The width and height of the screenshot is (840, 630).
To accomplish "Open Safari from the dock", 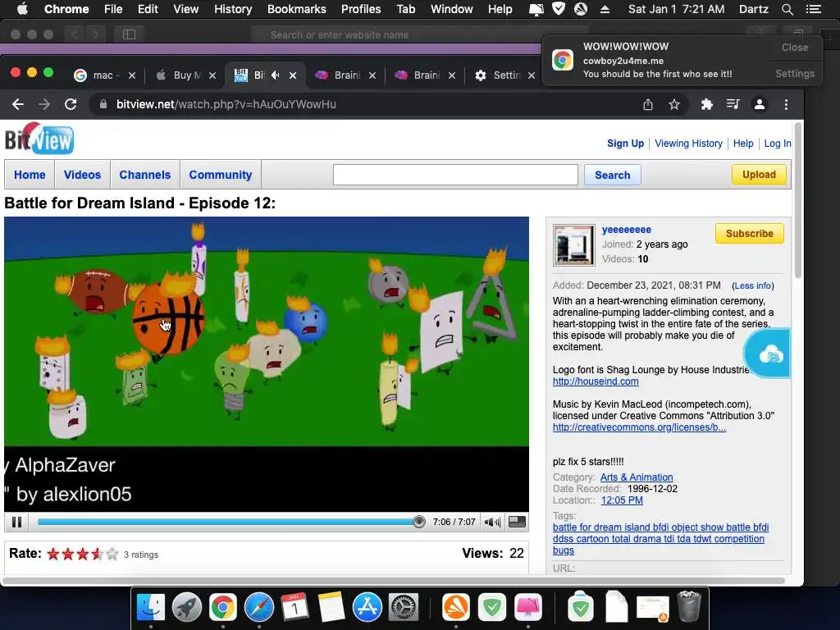I will pos(258,607).
